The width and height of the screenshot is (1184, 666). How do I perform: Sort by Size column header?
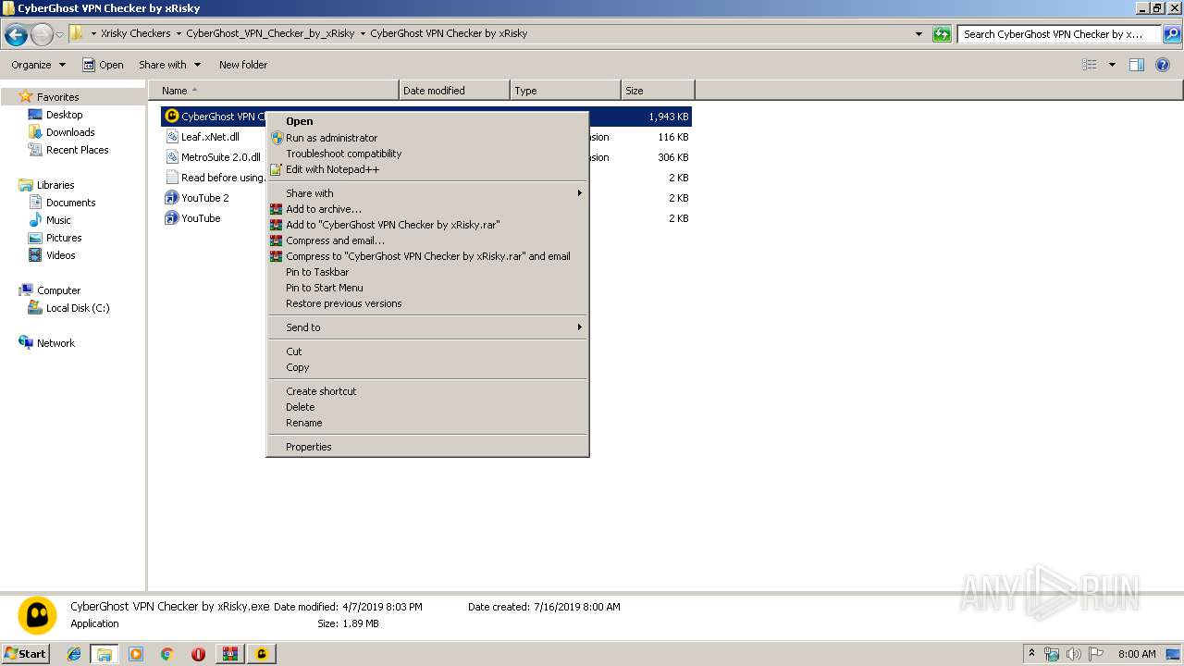658,91
